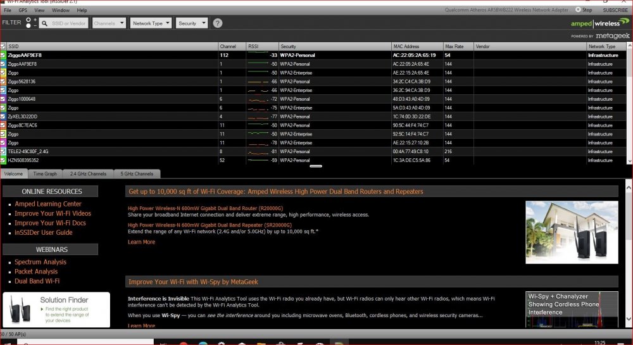Open the Network Type filter dropdown

point(151,23)
